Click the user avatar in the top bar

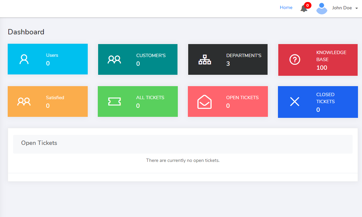click(x=321, y=8)
